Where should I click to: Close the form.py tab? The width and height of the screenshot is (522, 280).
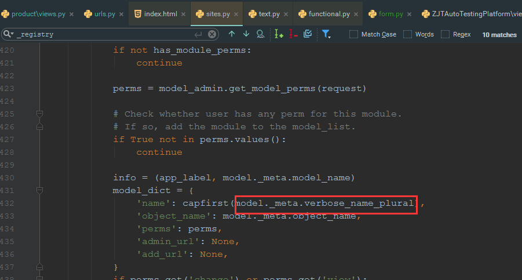click(x=409, y=14)
